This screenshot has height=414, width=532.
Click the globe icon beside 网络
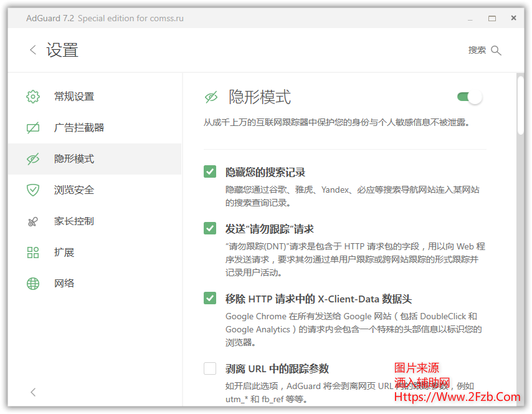pyautogui.click(x=33, y=284)
